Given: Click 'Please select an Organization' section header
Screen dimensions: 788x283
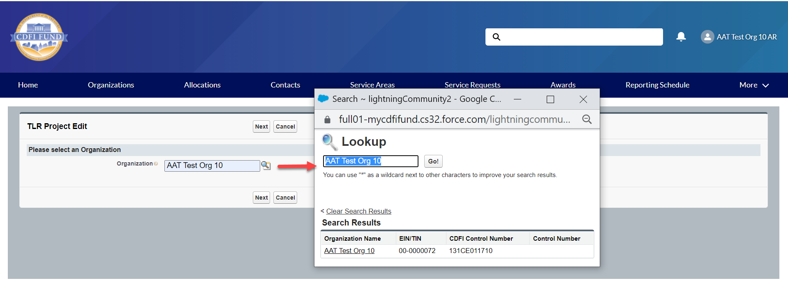Looking at the screenshot, I should pos(75,150).
